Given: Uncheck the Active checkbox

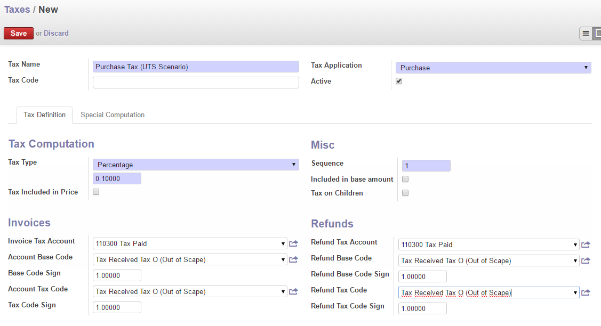Looking at the screenshot, I should coord(399,81).
